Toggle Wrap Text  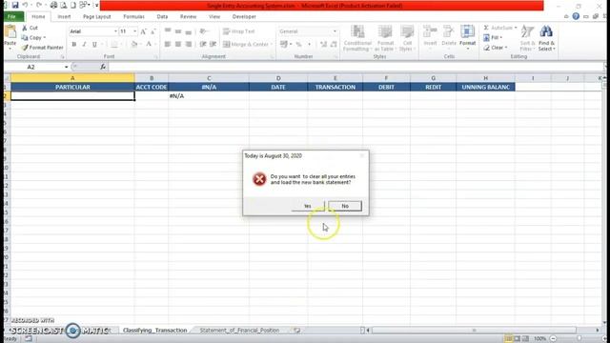click(x=239, y=31)
